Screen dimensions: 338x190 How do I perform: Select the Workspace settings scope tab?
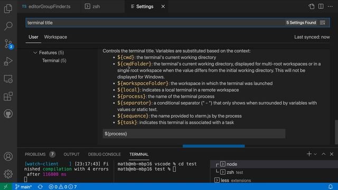(x=55, y=37)
